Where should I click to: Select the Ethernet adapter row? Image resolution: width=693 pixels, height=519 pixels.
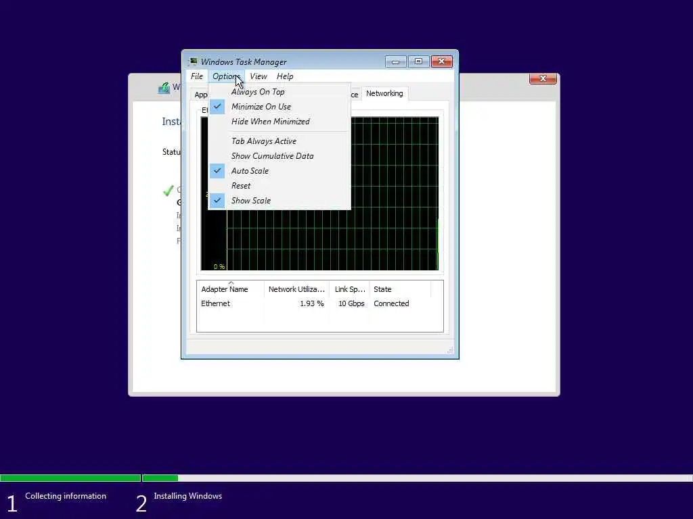319,303
